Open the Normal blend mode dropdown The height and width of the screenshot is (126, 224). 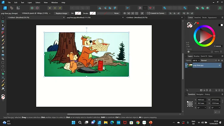click(x=209, y=61)
